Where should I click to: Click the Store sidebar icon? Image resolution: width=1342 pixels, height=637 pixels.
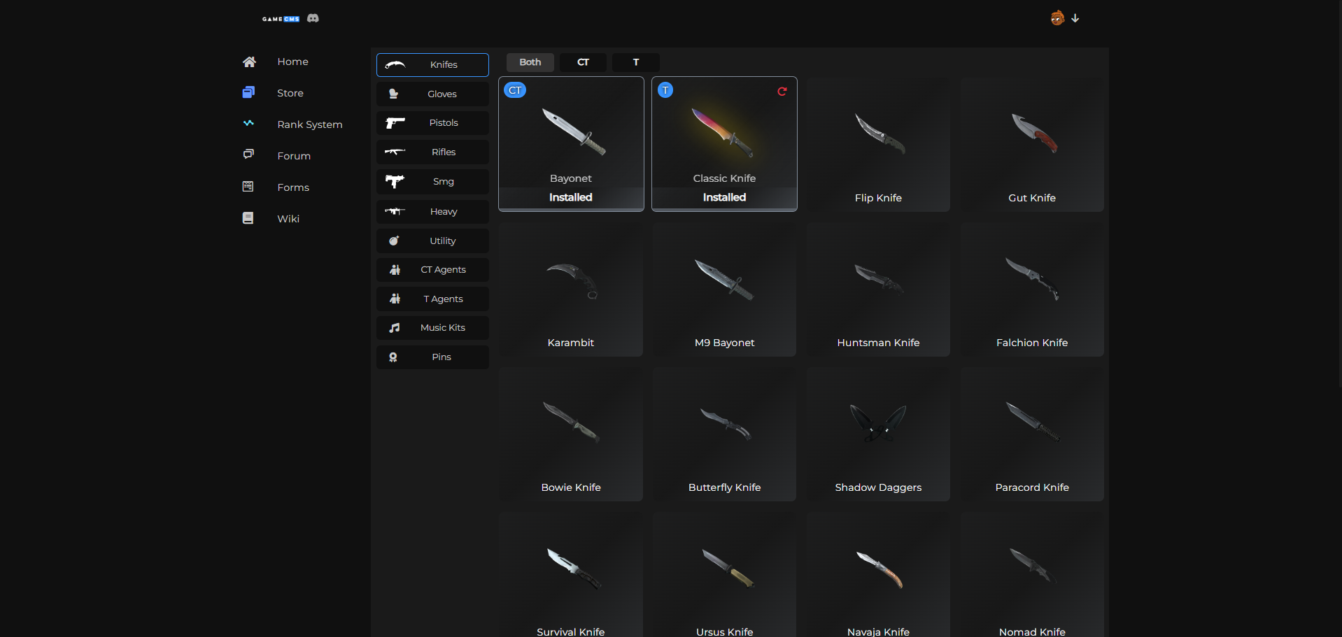click(248, 92)
